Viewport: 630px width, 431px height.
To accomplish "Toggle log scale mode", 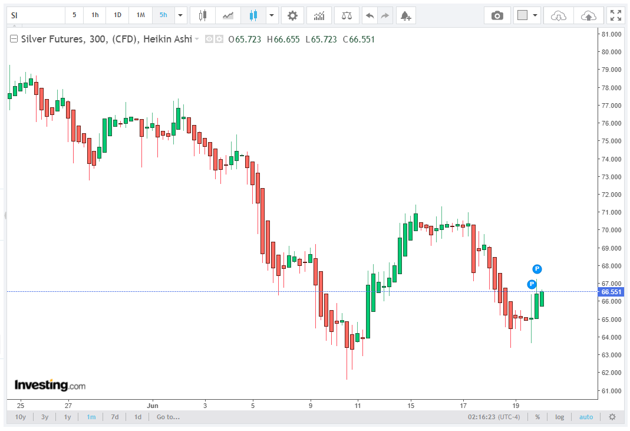I will point(560,417).
